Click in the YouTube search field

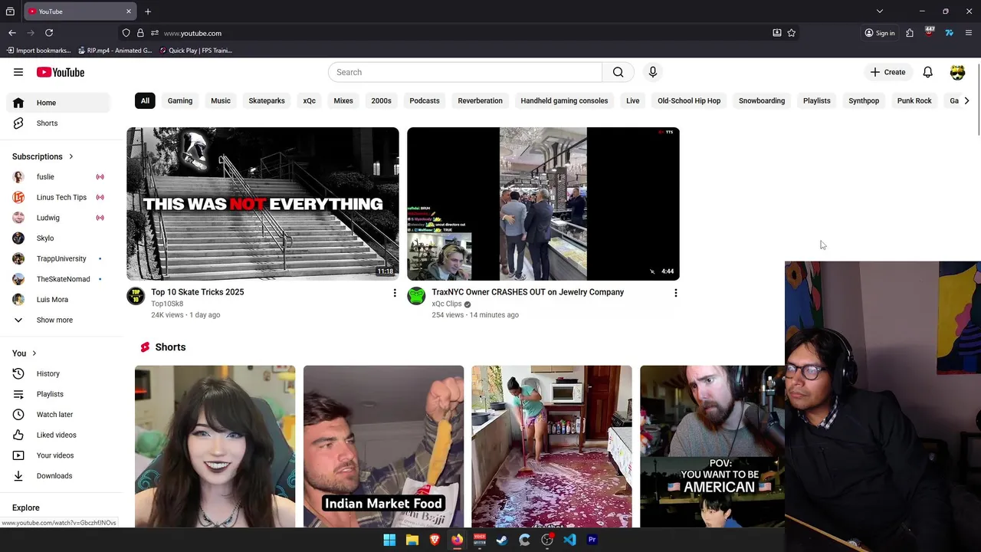click(x=465, y=72)
